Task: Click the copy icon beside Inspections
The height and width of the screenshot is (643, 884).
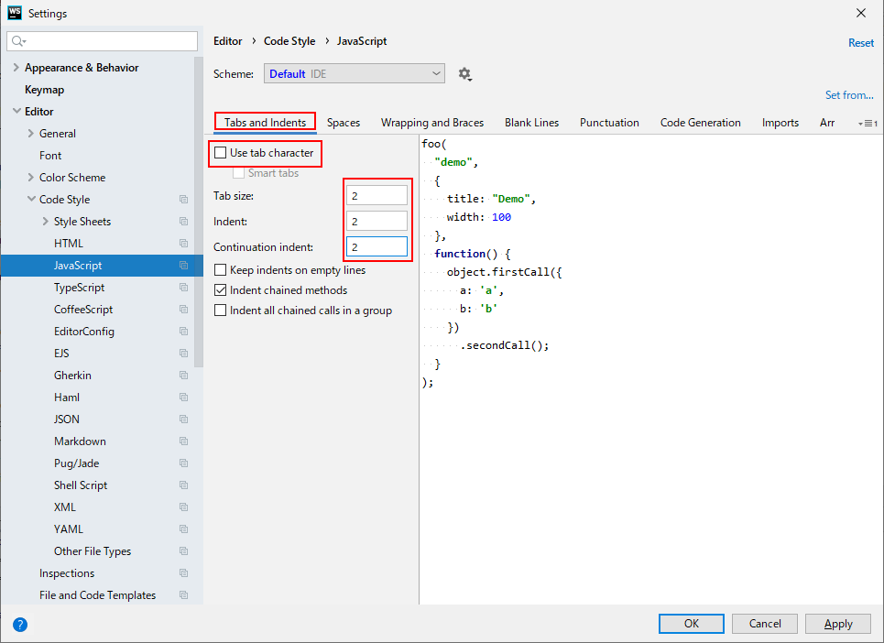Action: [x=184, y=573]
